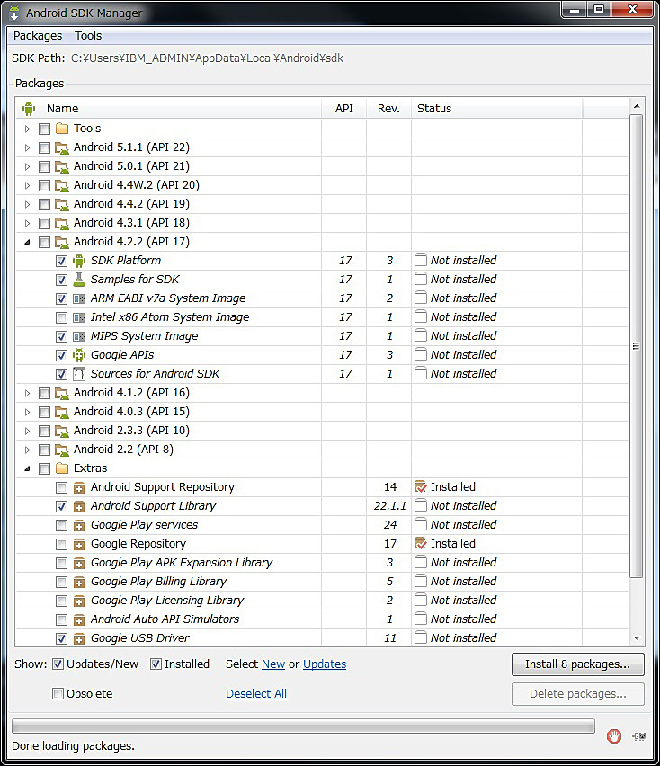Open the log window via bottom-right icon
The height and width of the screenshot is (766, 660).
click(x=638, y=735)
